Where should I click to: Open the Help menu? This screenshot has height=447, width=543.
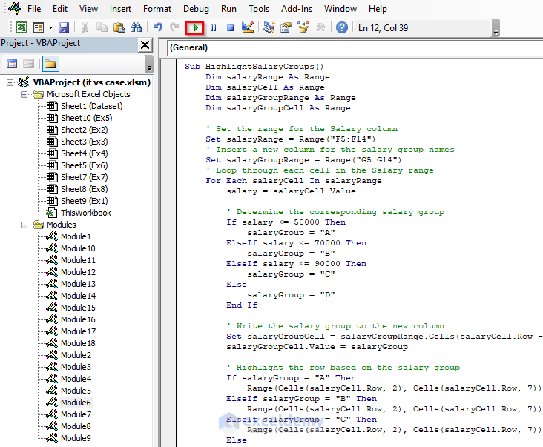click(x=378, y=9)
